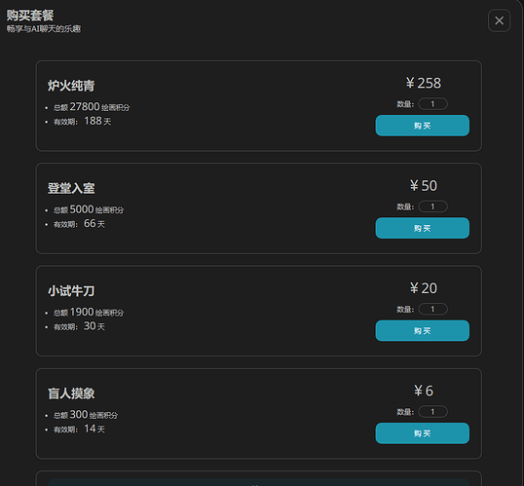Image resolution: width=524 pixels, height=486 pixels.
Task: Buy the 登堂入室 package for ¥50
Action: point(422,228)
